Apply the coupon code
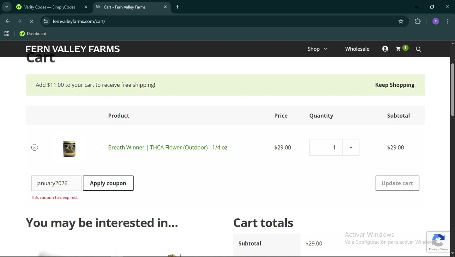The image size is (455, 257). pos(108,183)
